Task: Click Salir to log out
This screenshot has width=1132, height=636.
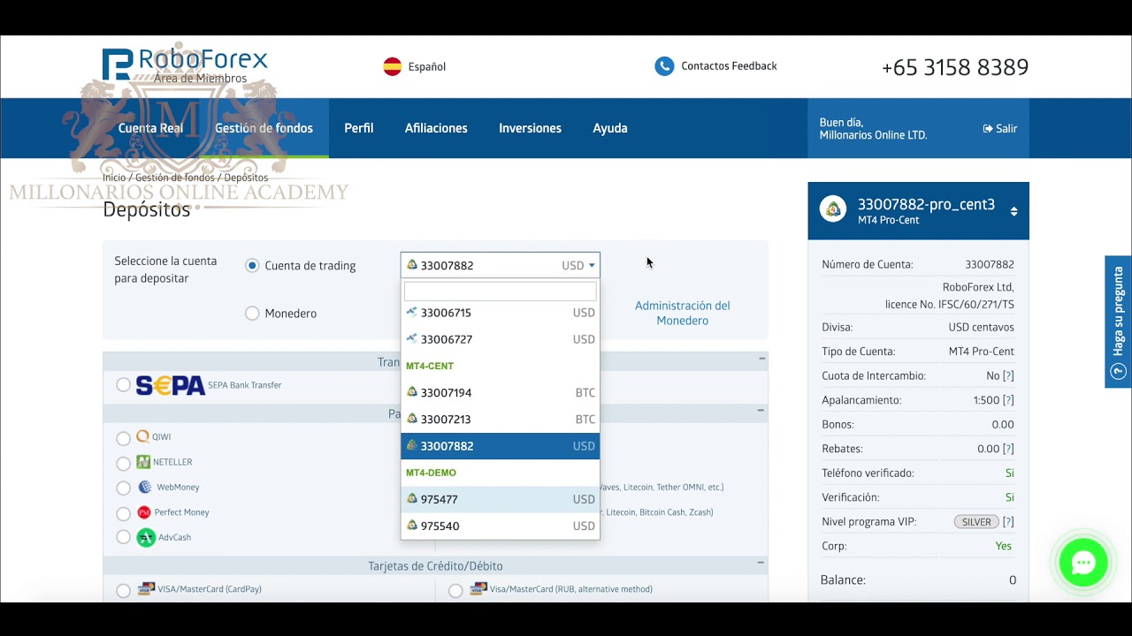Action: (1006, 129)
